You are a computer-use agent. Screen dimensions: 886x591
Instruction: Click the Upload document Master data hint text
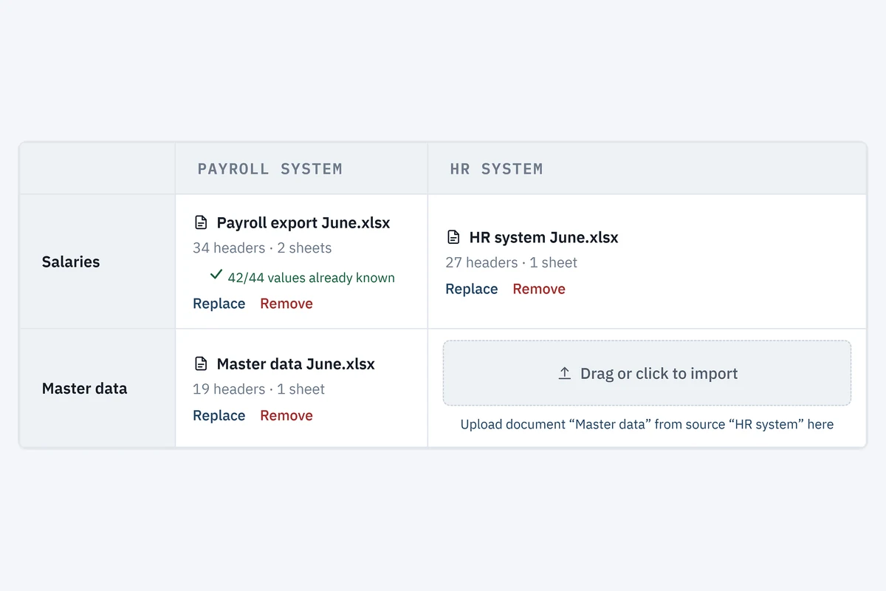coord(647,424)
